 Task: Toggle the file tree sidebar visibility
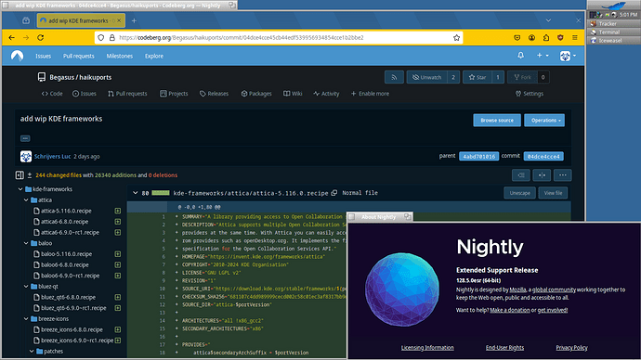coord(20,175)
